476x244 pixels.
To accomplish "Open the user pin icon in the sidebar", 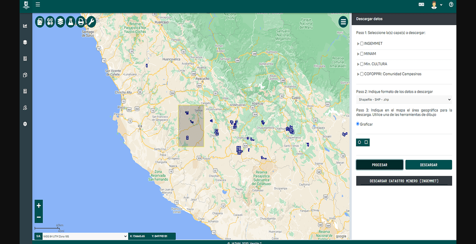I will point(25,108).
